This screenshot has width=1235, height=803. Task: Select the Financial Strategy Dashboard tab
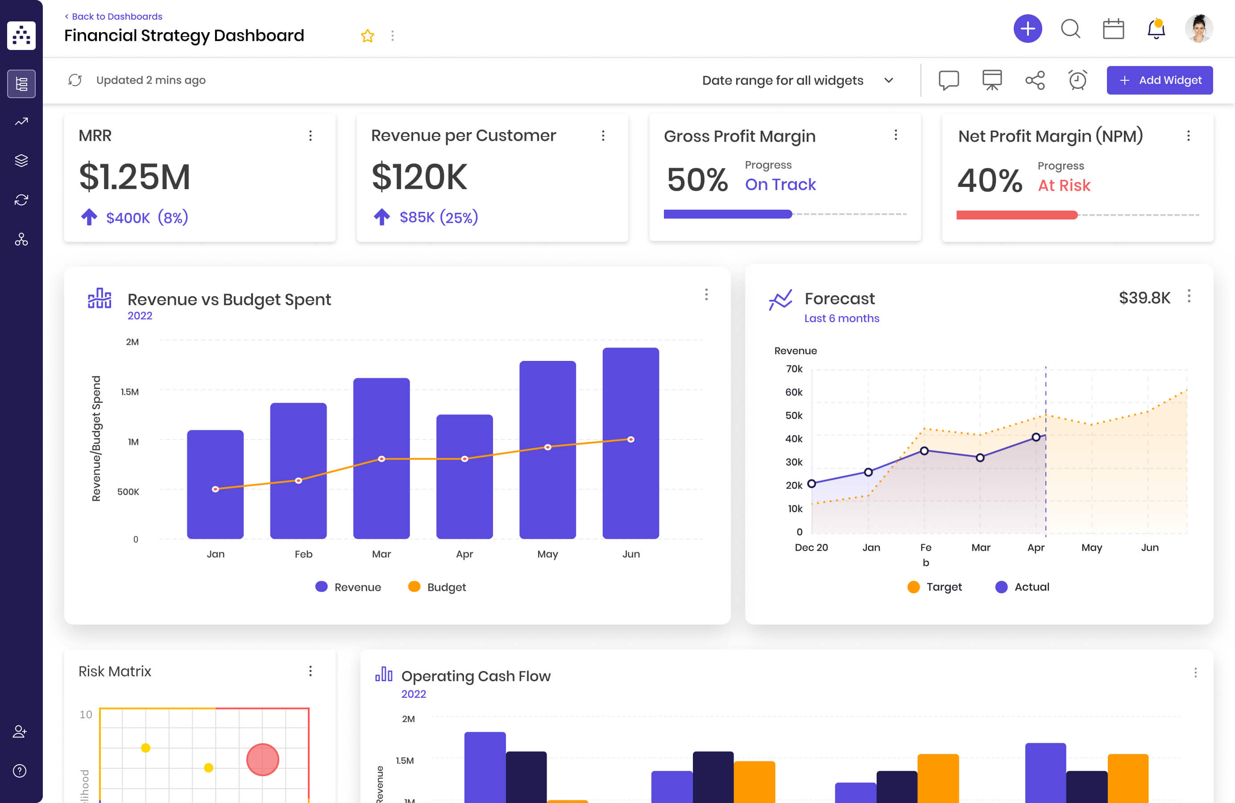tap(184, 36)
